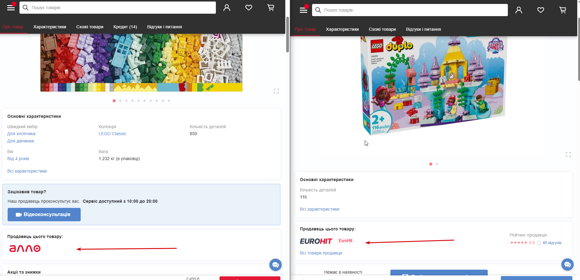The image size is (580, 280).
Task: Open 'Відгуки і питання' tab in right window
Action: [x=424, y=29]
